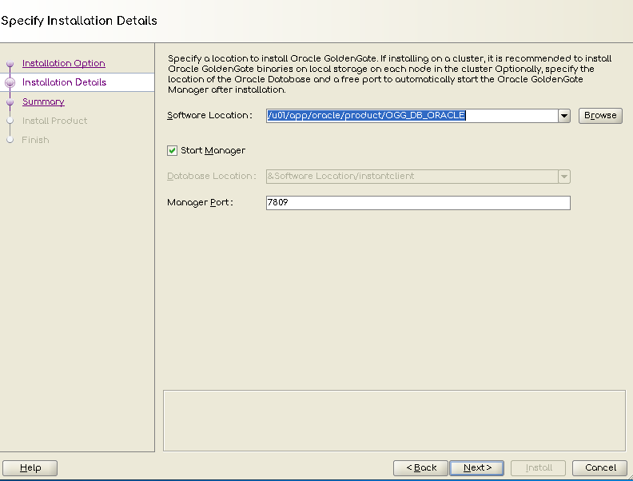Open the disabled Database Location dropdown

point(564,177)
